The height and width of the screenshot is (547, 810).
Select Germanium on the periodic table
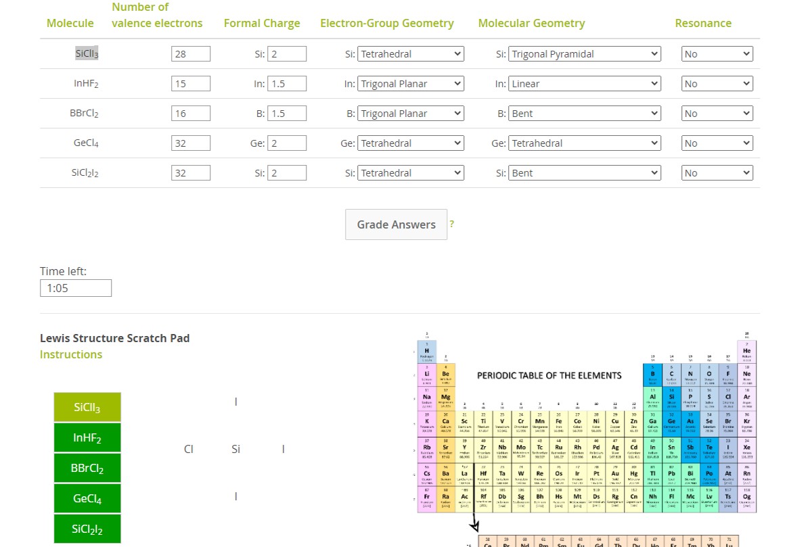pos(671,421)
